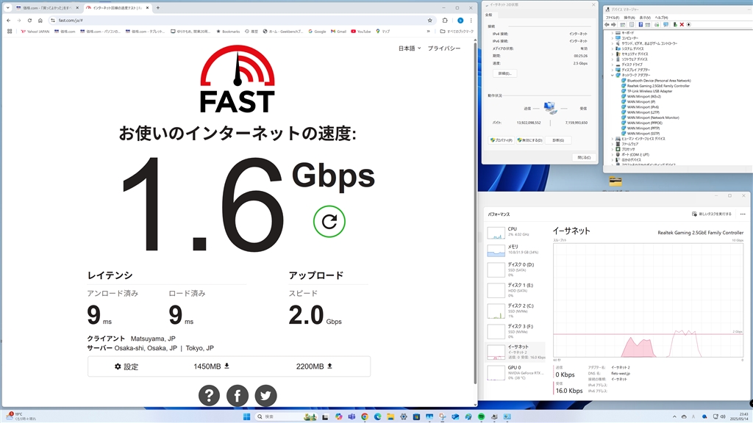
Task: Click 詳細 button in Ethernet status dialog
Action: tap(504, 73)
